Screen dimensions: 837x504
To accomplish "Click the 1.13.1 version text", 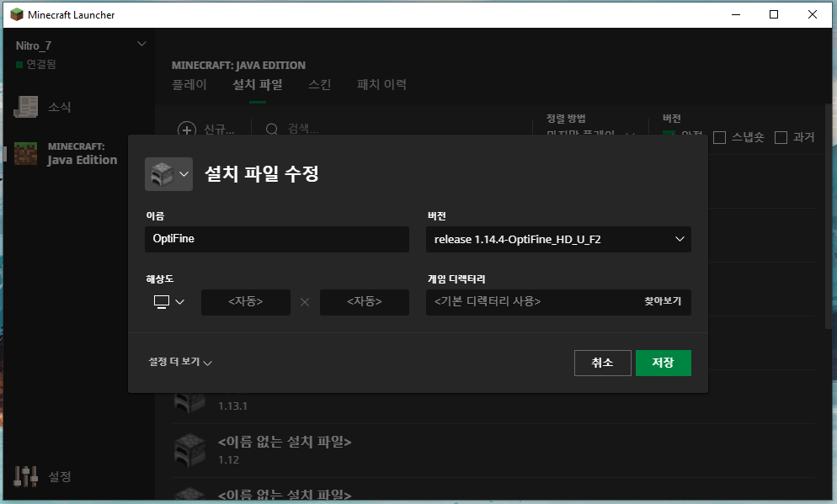I will pos(232,406).
